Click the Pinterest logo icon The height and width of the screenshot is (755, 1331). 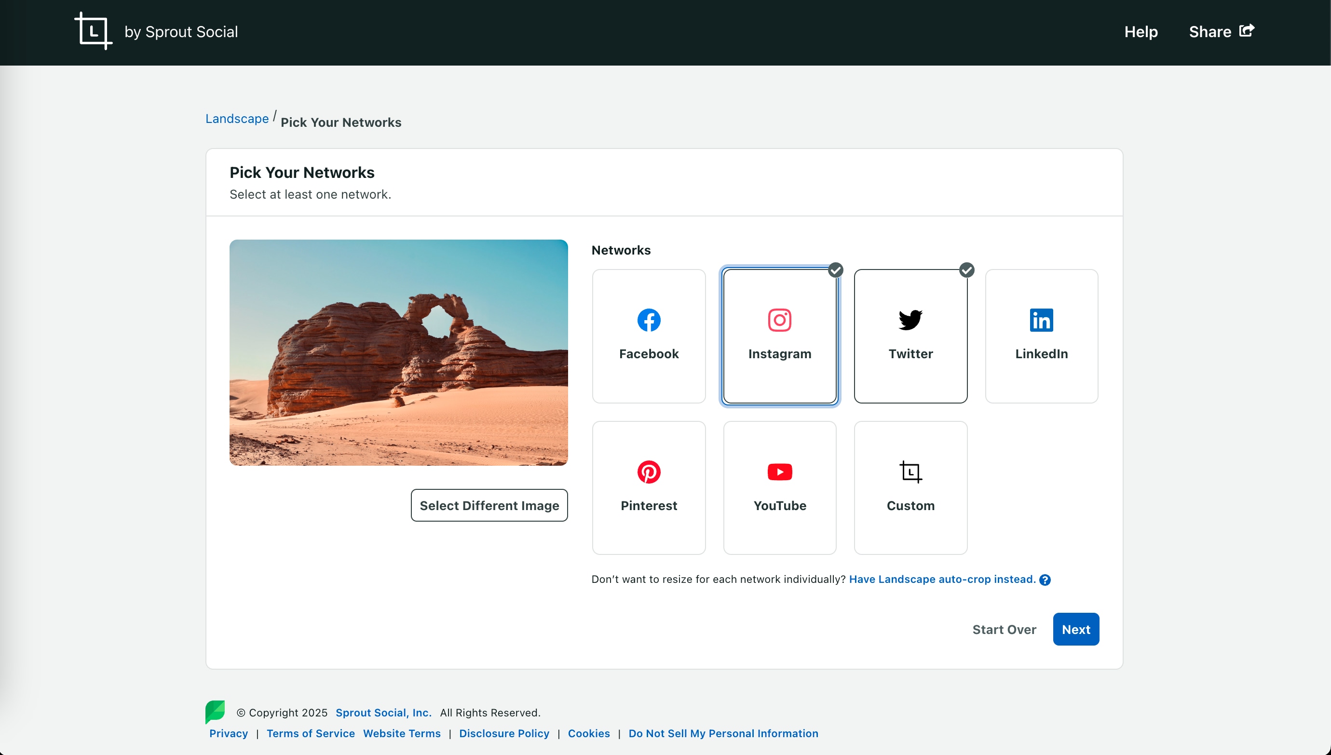pyautogui.click(x=649, y=472)
